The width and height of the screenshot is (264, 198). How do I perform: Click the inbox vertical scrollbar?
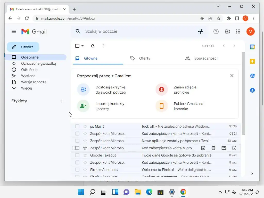tap(243, 93)
